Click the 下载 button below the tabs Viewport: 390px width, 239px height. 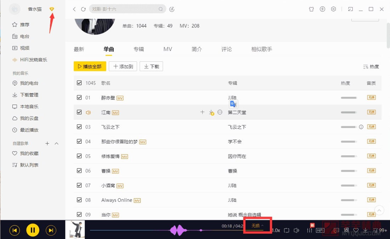(x=151, y=66)
